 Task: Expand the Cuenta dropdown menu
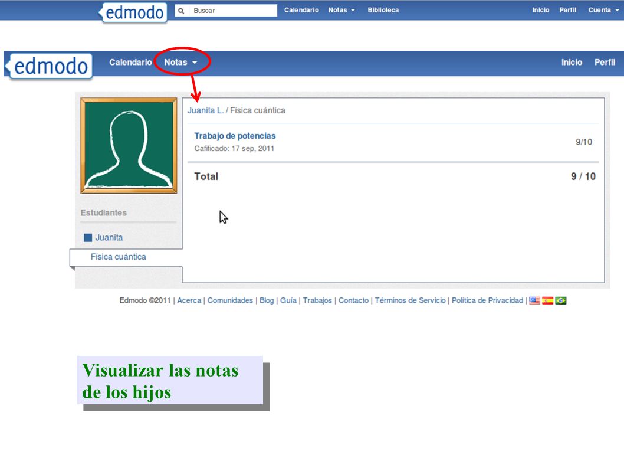point(604,10)
